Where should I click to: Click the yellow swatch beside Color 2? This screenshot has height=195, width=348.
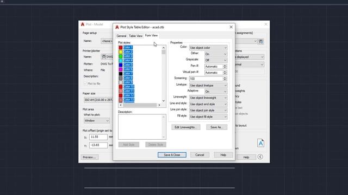pos(121,52)
